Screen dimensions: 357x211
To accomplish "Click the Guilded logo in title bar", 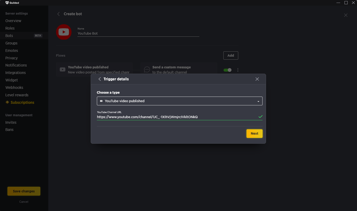I will click(12, 3).
